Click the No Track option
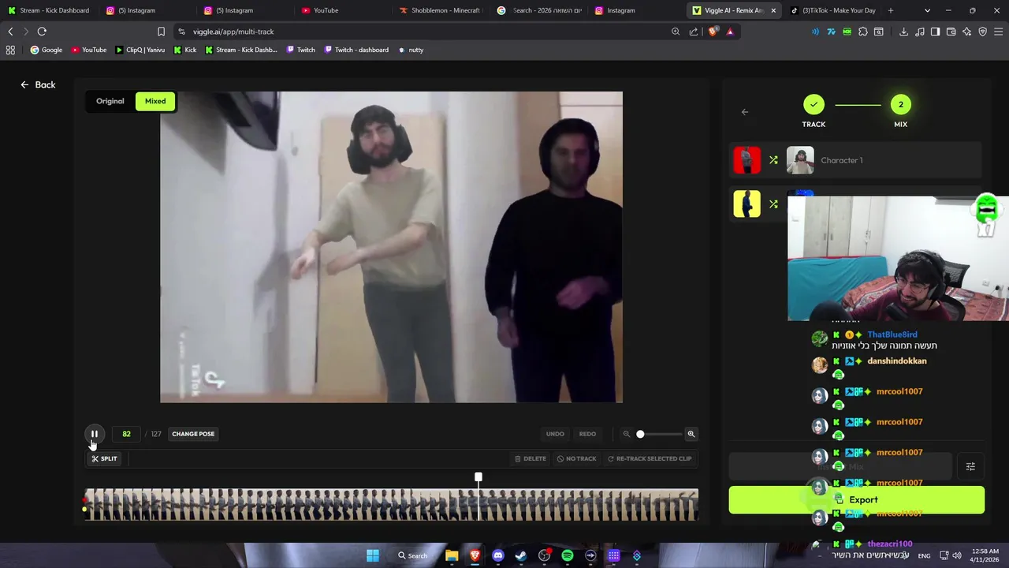Viewport: 1009px width, 568px height. click(576, 458)
